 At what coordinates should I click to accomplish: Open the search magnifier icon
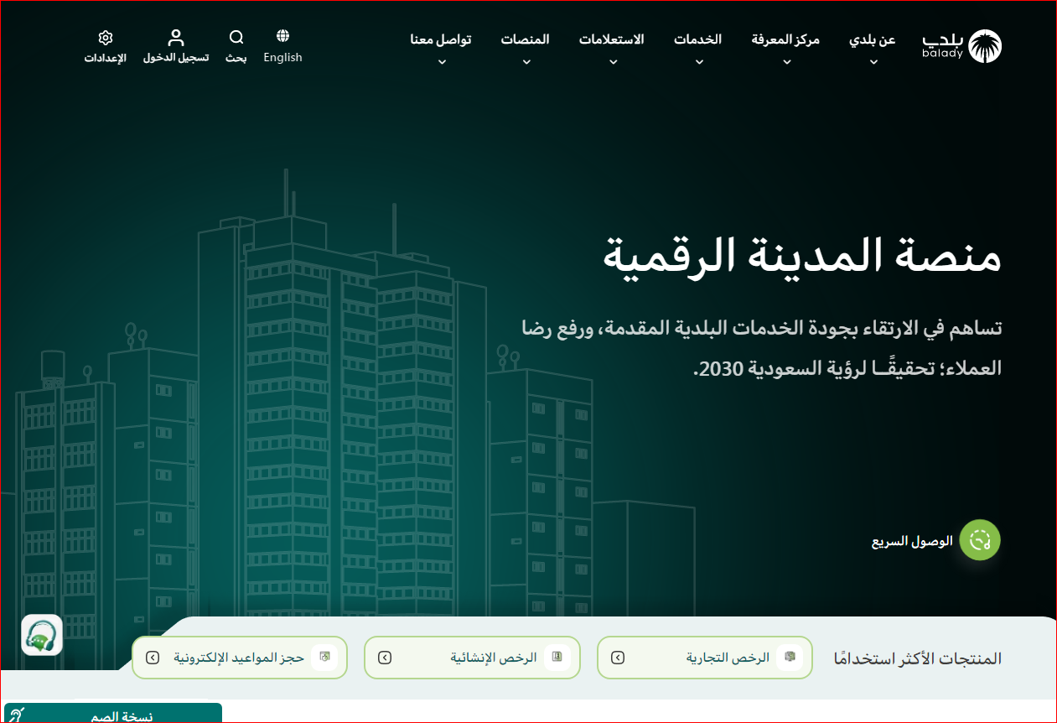[236, 38]
